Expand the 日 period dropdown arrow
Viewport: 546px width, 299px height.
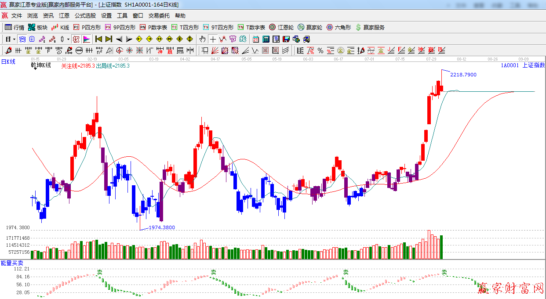tap(14, 39)
